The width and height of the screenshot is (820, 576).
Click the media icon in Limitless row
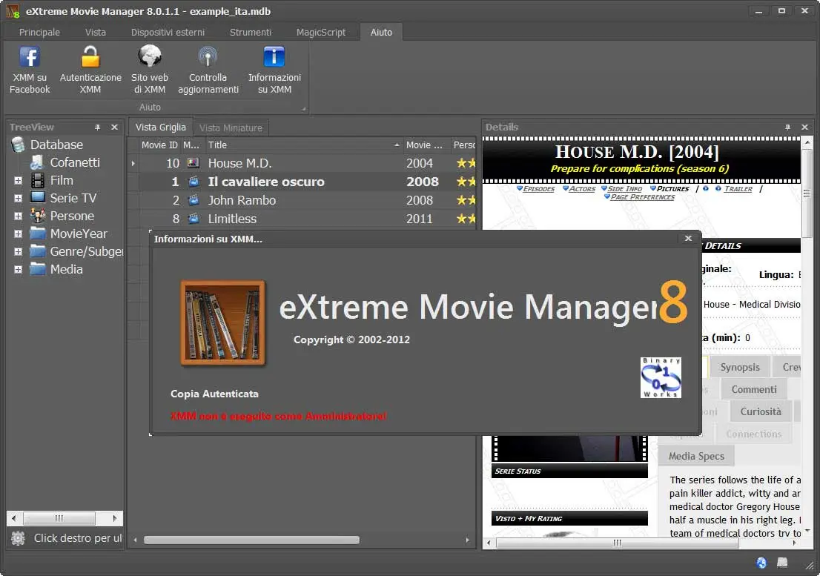[193, 219]
